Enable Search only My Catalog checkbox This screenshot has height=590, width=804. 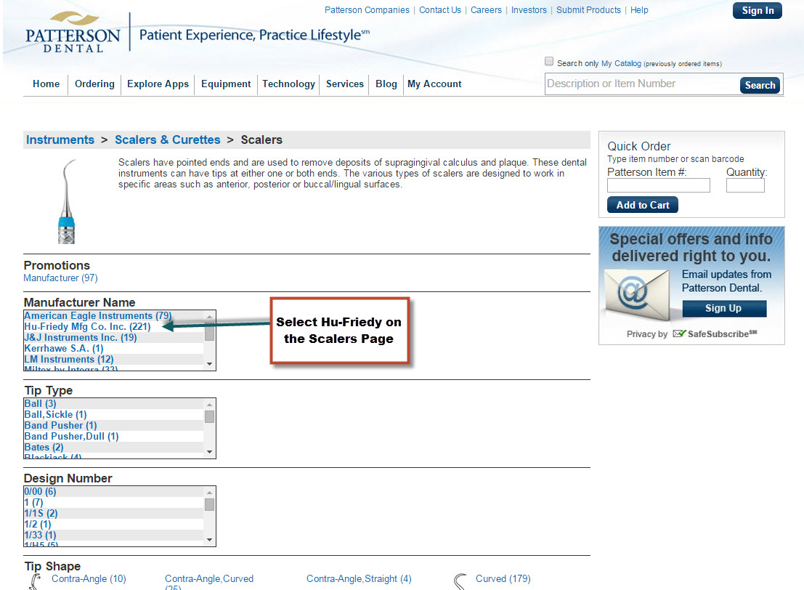pyautogui.click(x=549, y=62)
